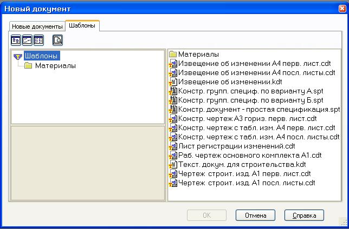Open the Новые документы tab
This screenshot has height=229, width=349.
point(37,26)
